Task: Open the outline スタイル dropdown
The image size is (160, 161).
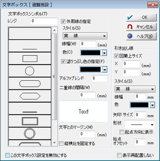Action: point(85,36)
